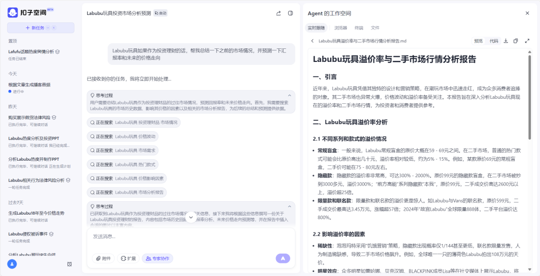540x276 pixels.
Task: Toggle 专家协作 mode
Action: click(x=157, y=259)
